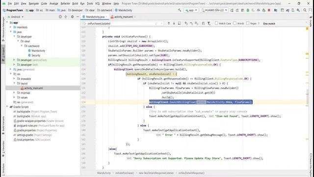This screenshot has width=314, height=177.
Task: Click the green bug Debug app icon
Action: 248,10
